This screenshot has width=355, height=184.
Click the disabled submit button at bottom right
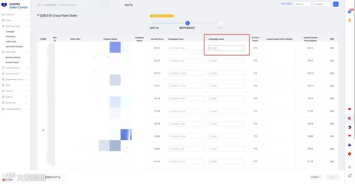(x=333, y=177)
